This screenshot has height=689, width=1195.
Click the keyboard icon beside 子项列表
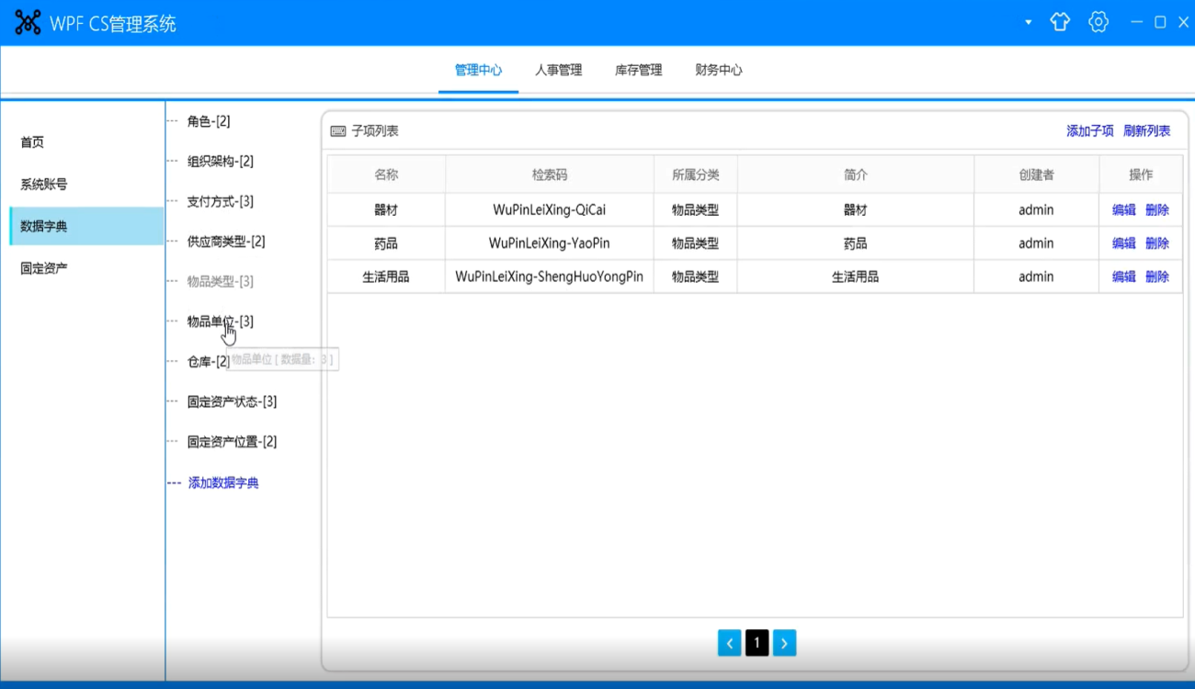click(x=338, y=131)
